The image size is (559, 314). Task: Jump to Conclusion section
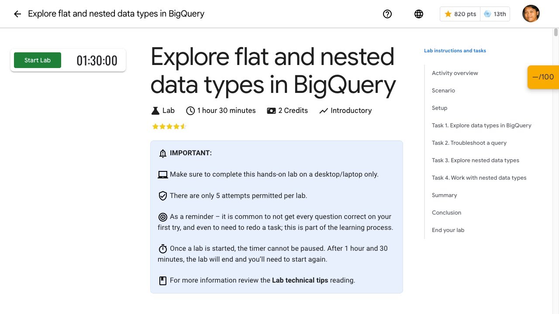(x=446, y=213)
